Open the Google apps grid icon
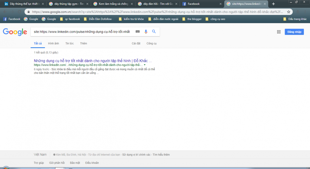Screen dimensions: 310x169 [x=279, y=32]
